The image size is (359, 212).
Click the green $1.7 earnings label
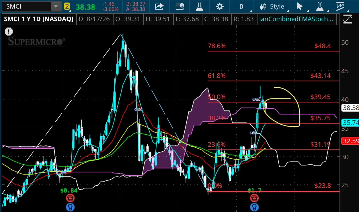(254, 191)
